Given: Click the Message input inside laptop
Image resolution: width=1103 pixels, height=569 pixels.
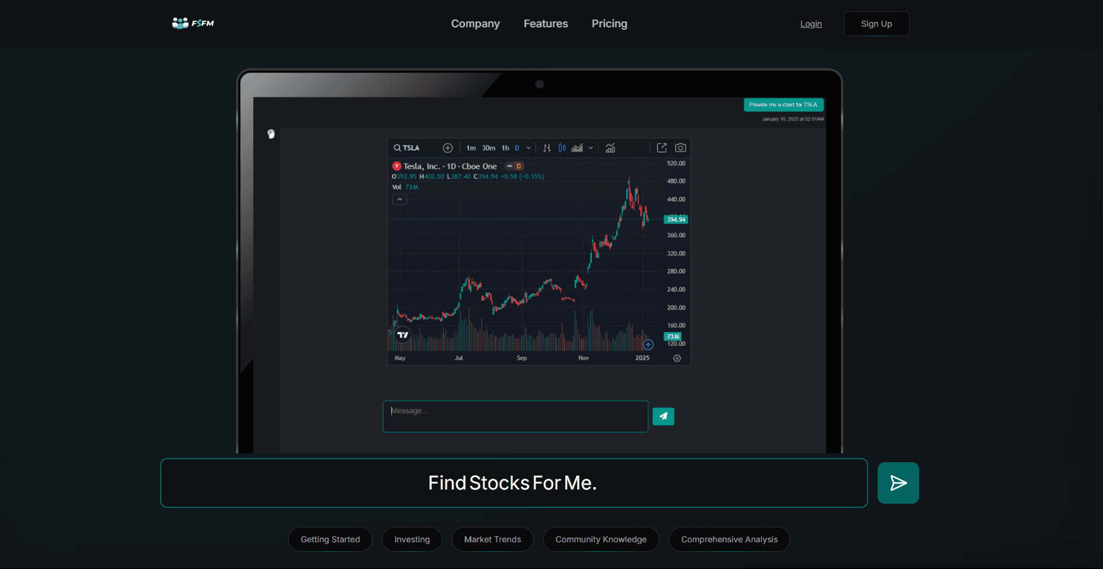Looking at the screenshot, I should [515, 417].
